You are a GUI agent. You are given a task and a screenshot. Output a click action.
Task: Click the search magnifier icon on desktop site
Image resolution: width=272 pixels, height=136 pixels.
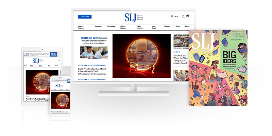coord(183,16)
